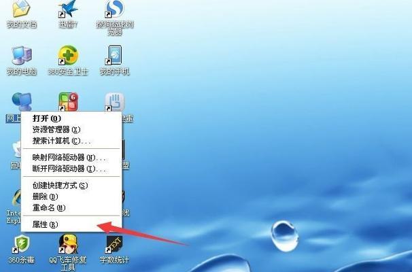This screenshot has height=272, width=412.
Task: Choose 断开网络驱动器(I)... menu item
Action: [71, 169]
